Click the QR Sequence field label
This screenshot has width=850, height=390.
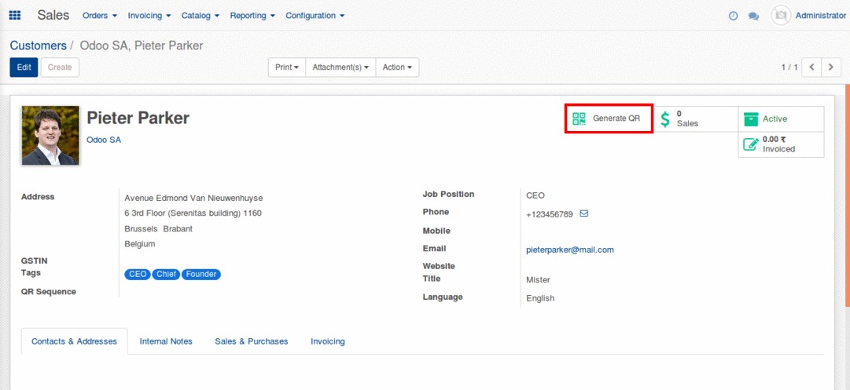coord(49,292)
